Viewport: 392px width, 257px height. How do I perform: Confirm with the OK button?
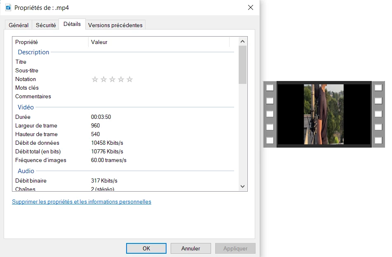pos(146,248)
